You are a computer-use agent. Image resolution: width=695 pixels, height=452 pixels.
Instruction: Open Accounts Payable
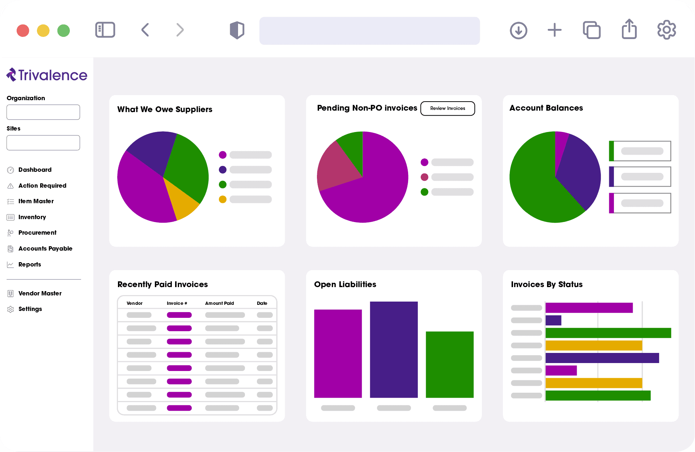pyautogui.click(x=45, y=249)
